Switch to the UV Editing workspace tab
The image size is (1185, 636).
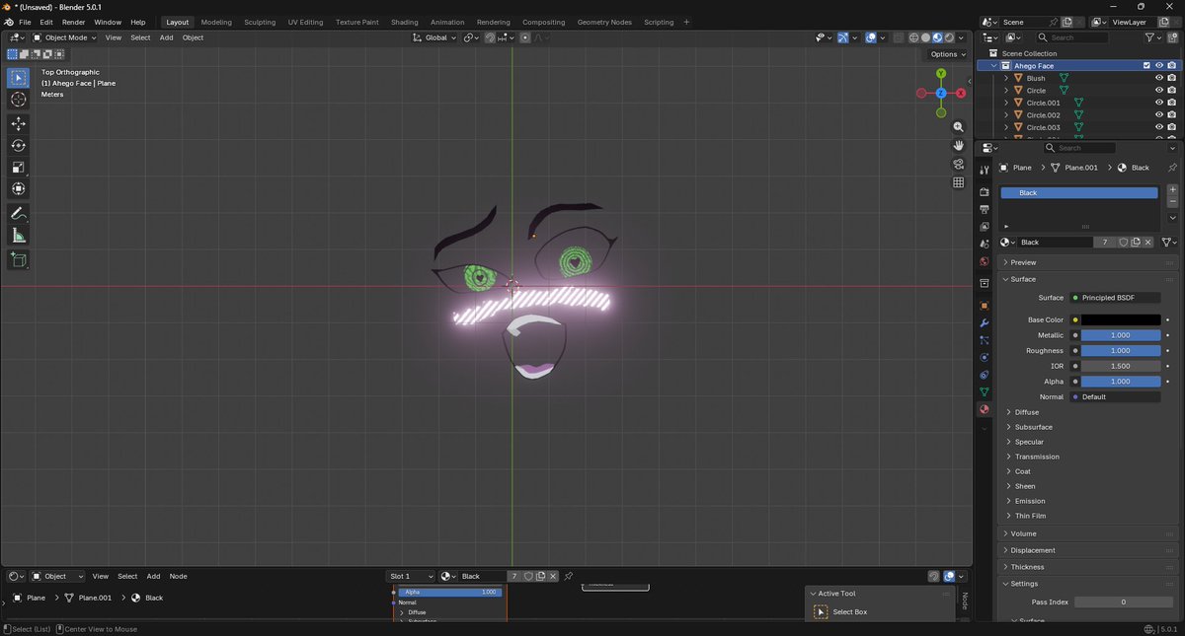pos(305,22)
